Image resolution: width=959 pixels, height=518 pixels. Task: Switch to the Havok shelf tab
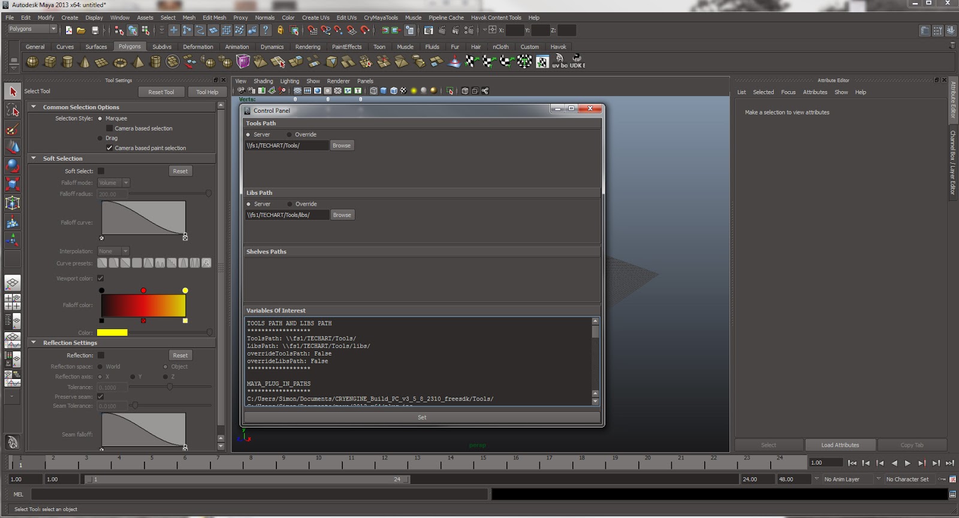558,47
